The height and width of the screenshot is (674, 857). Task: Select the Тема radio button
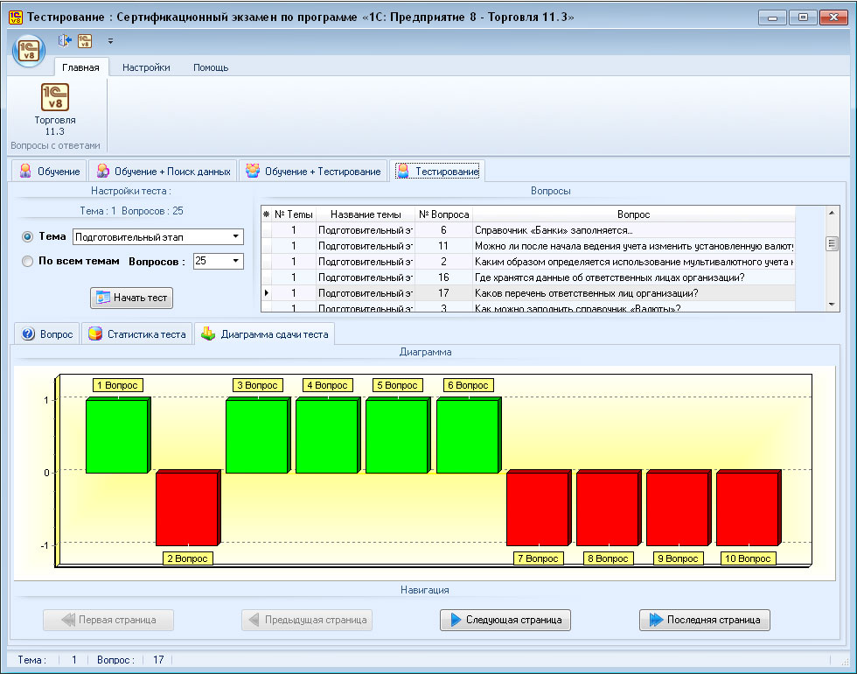pos(27,236)
